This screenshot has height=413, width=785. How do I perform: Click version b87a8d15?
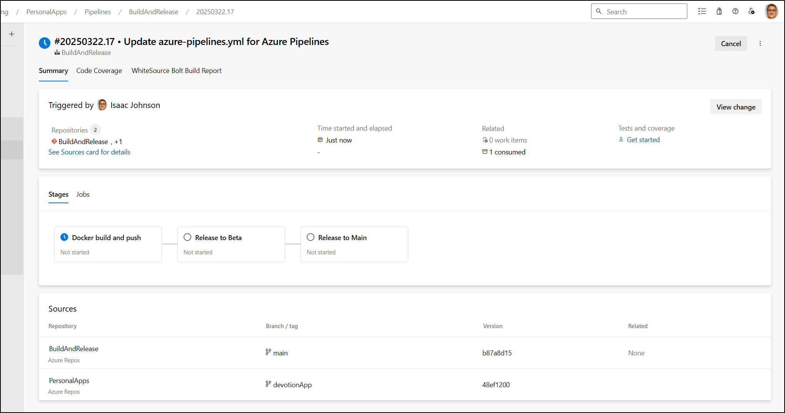497,353
